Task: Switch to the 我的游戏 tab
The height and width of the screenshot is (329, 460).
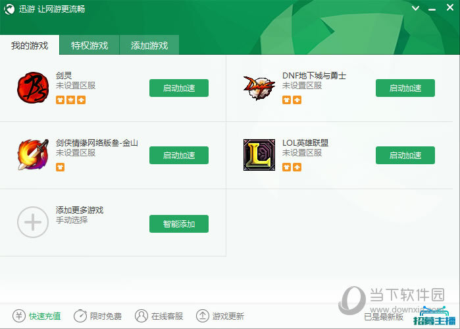Action: coord(30,45)
